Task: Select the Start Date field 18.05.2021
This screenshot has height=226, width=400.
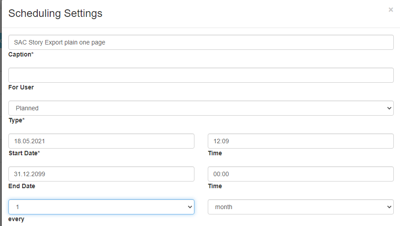Action: click(x=101, y=141)
